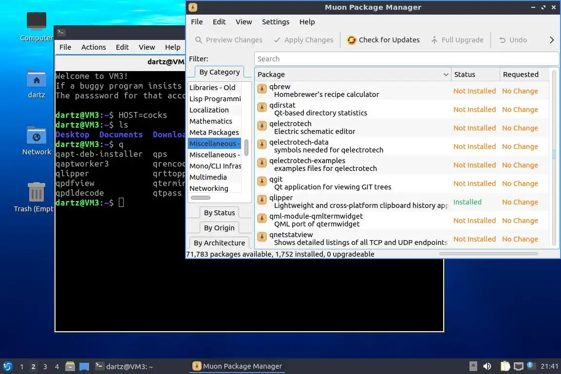Click the qelectrotech package icon

(x=262, y=126)
